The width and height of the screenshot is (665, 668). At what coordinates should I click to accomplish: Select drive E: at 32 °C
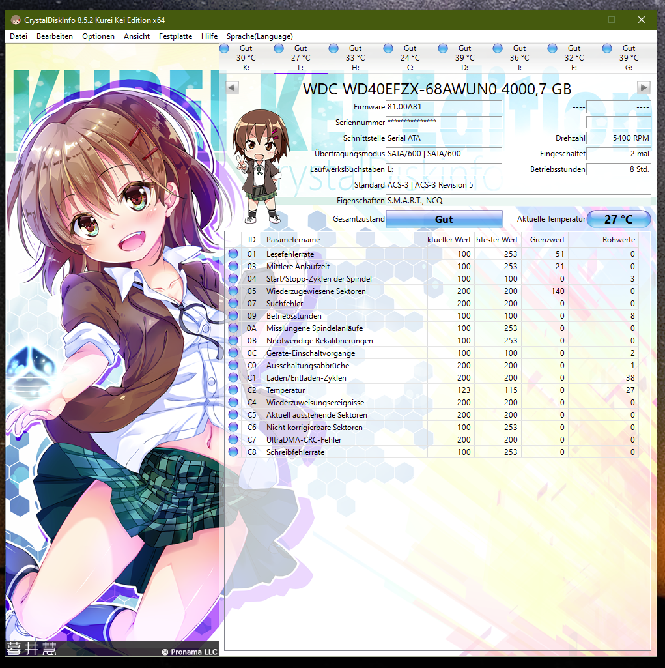tap(574, 58)
